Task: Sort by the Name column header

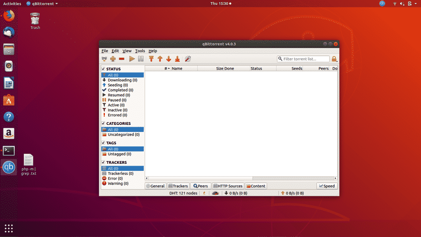Action: coord(184,69)
